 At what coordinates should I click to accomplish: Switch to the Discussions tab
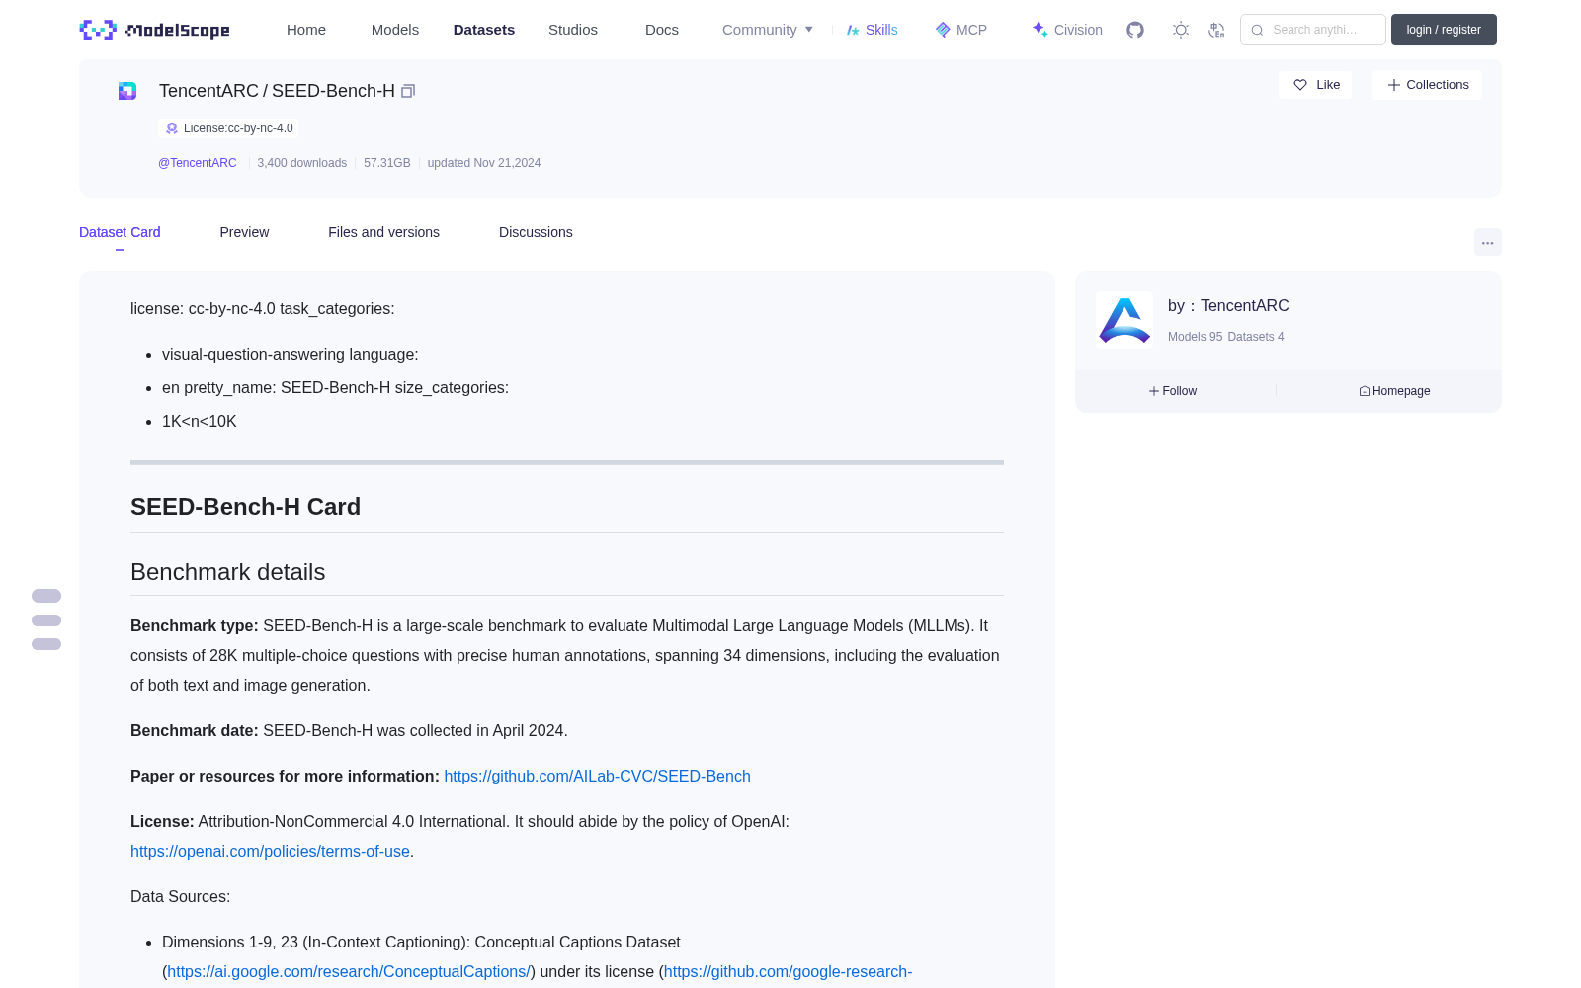coord(536,232)
